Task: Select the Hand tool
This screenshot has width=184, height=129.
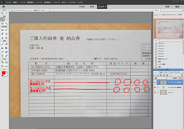Action: [6, 13]
